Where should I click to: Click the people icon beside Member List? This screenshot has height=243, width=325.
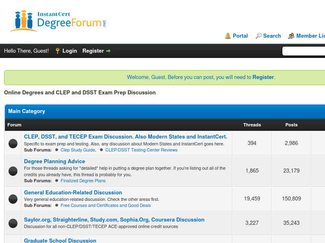coord(291,36)
